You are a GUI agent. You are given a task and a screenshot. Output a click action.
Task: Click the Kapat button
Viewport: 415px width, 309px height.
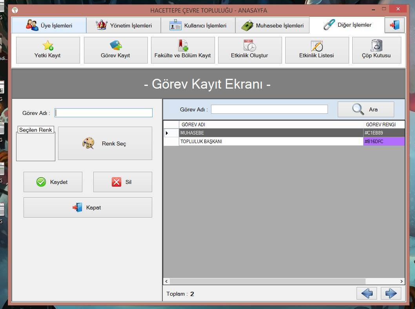tap(87, 207)
